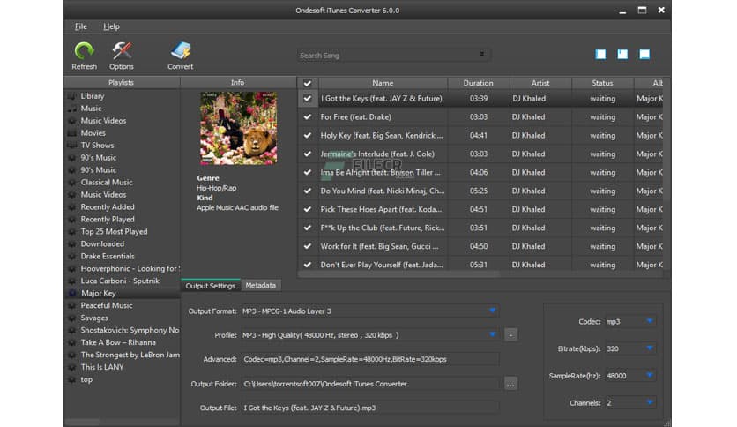Click the Drake Essentials playlist icon
Screen dimensions: 737x427
pos(72,257)
